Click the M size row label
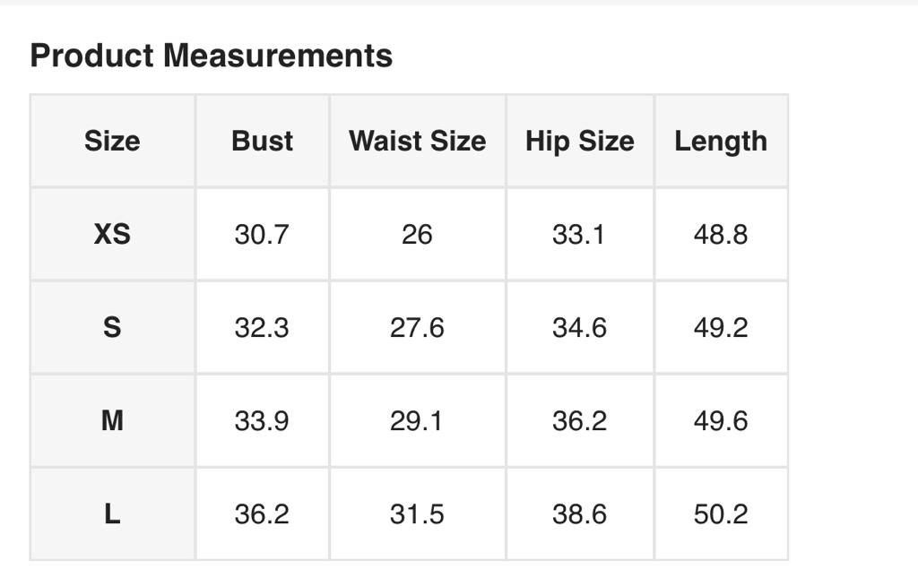 112,420
